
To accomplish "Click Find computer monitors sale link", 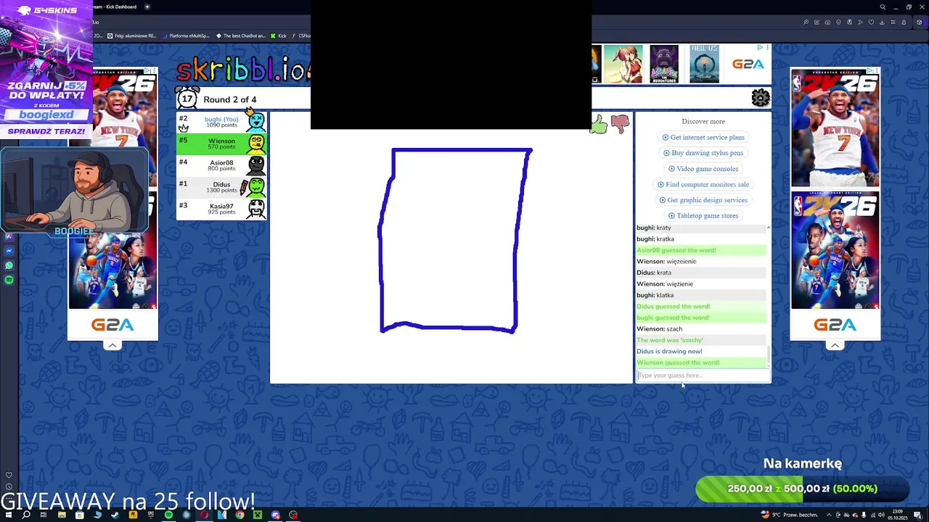I will pos(703,184).
